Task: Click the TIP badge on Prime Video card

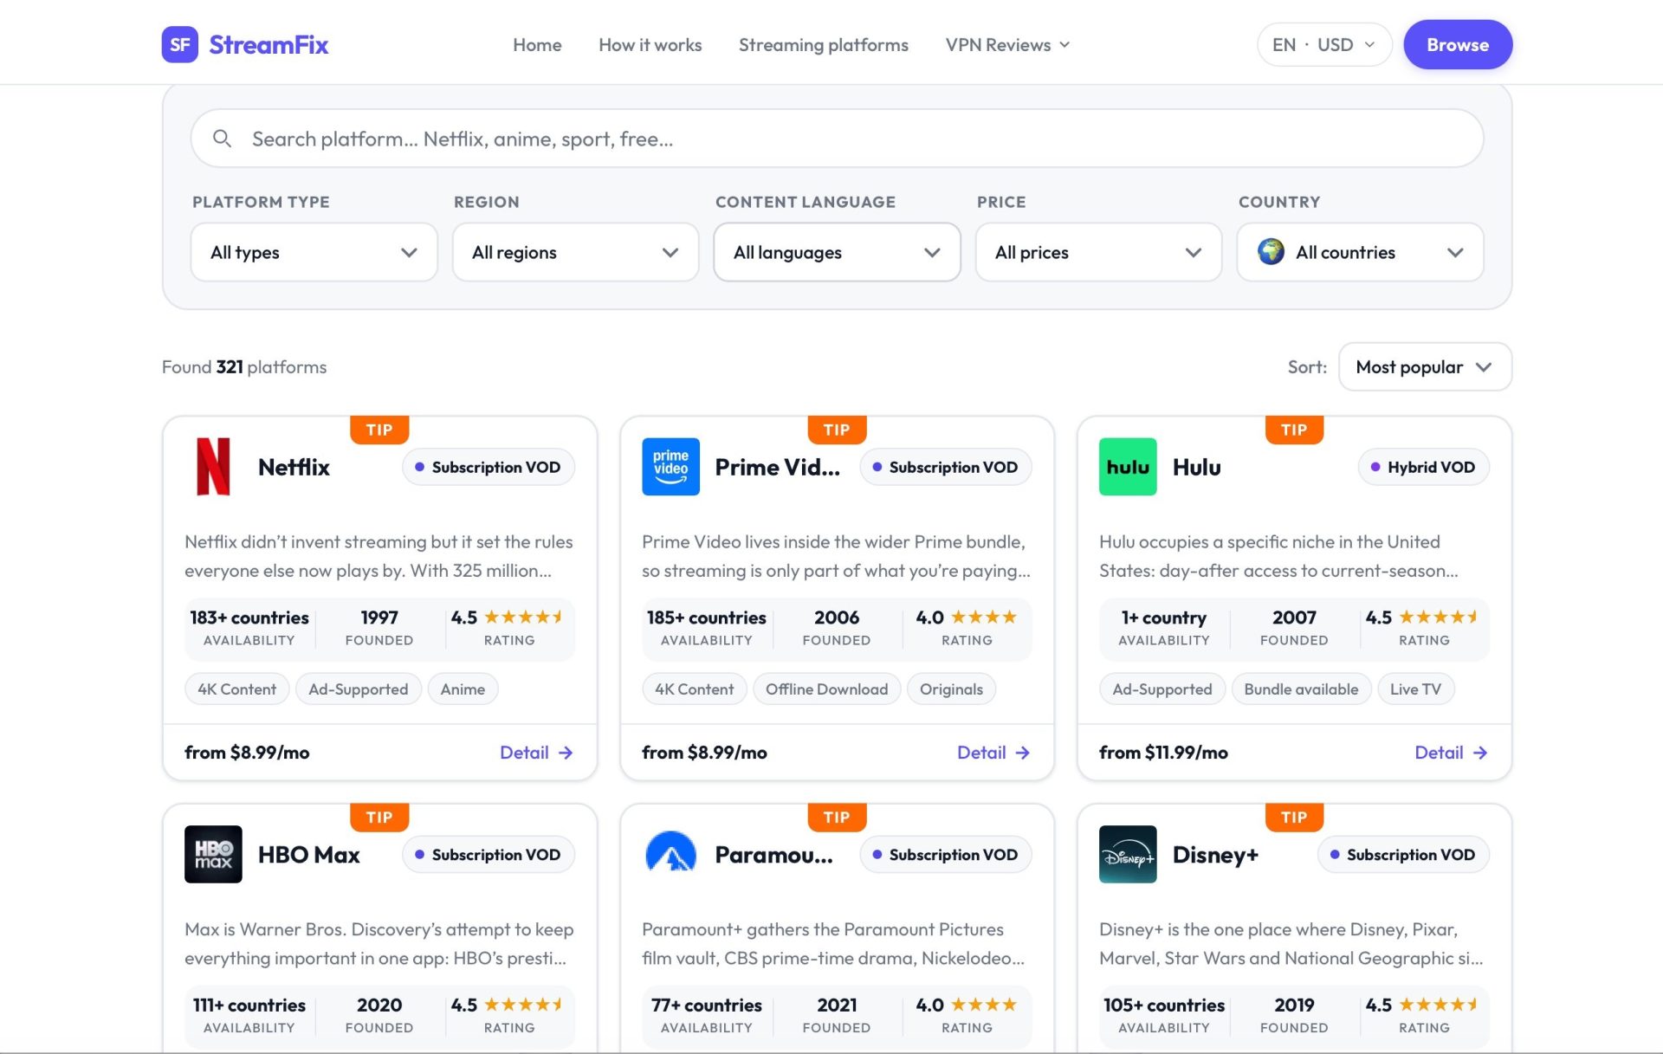Action: tap(837, 430)
